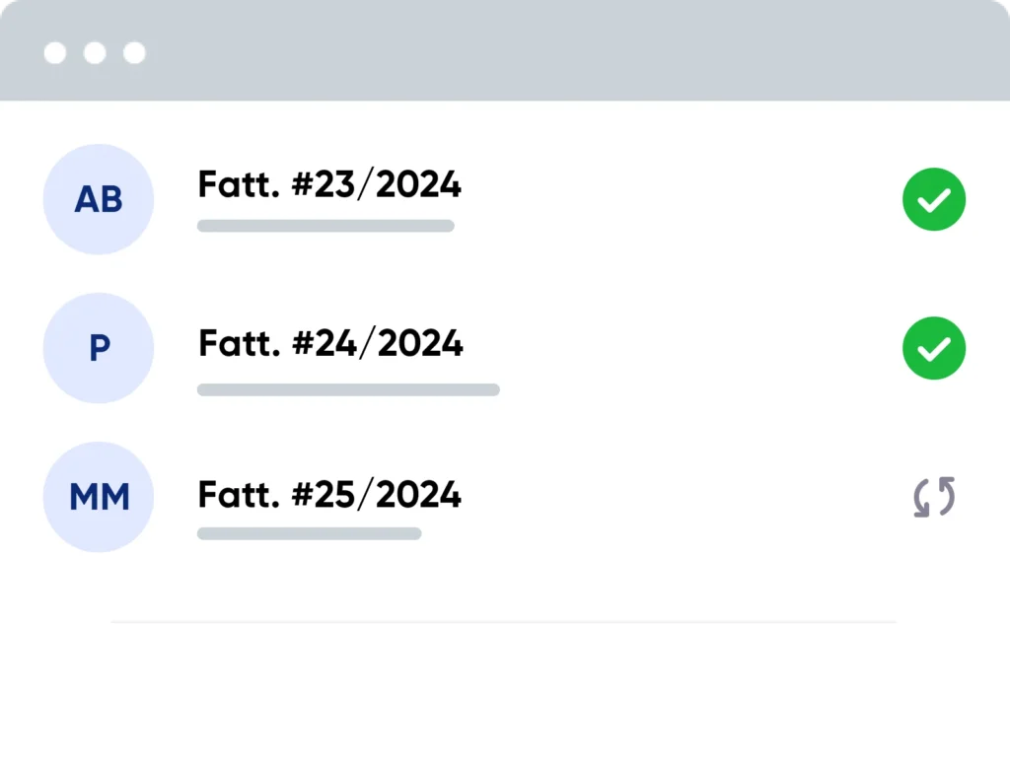Click the third white window dot
The height and width of the screenshot is (767, 1010).
point(134,52)
